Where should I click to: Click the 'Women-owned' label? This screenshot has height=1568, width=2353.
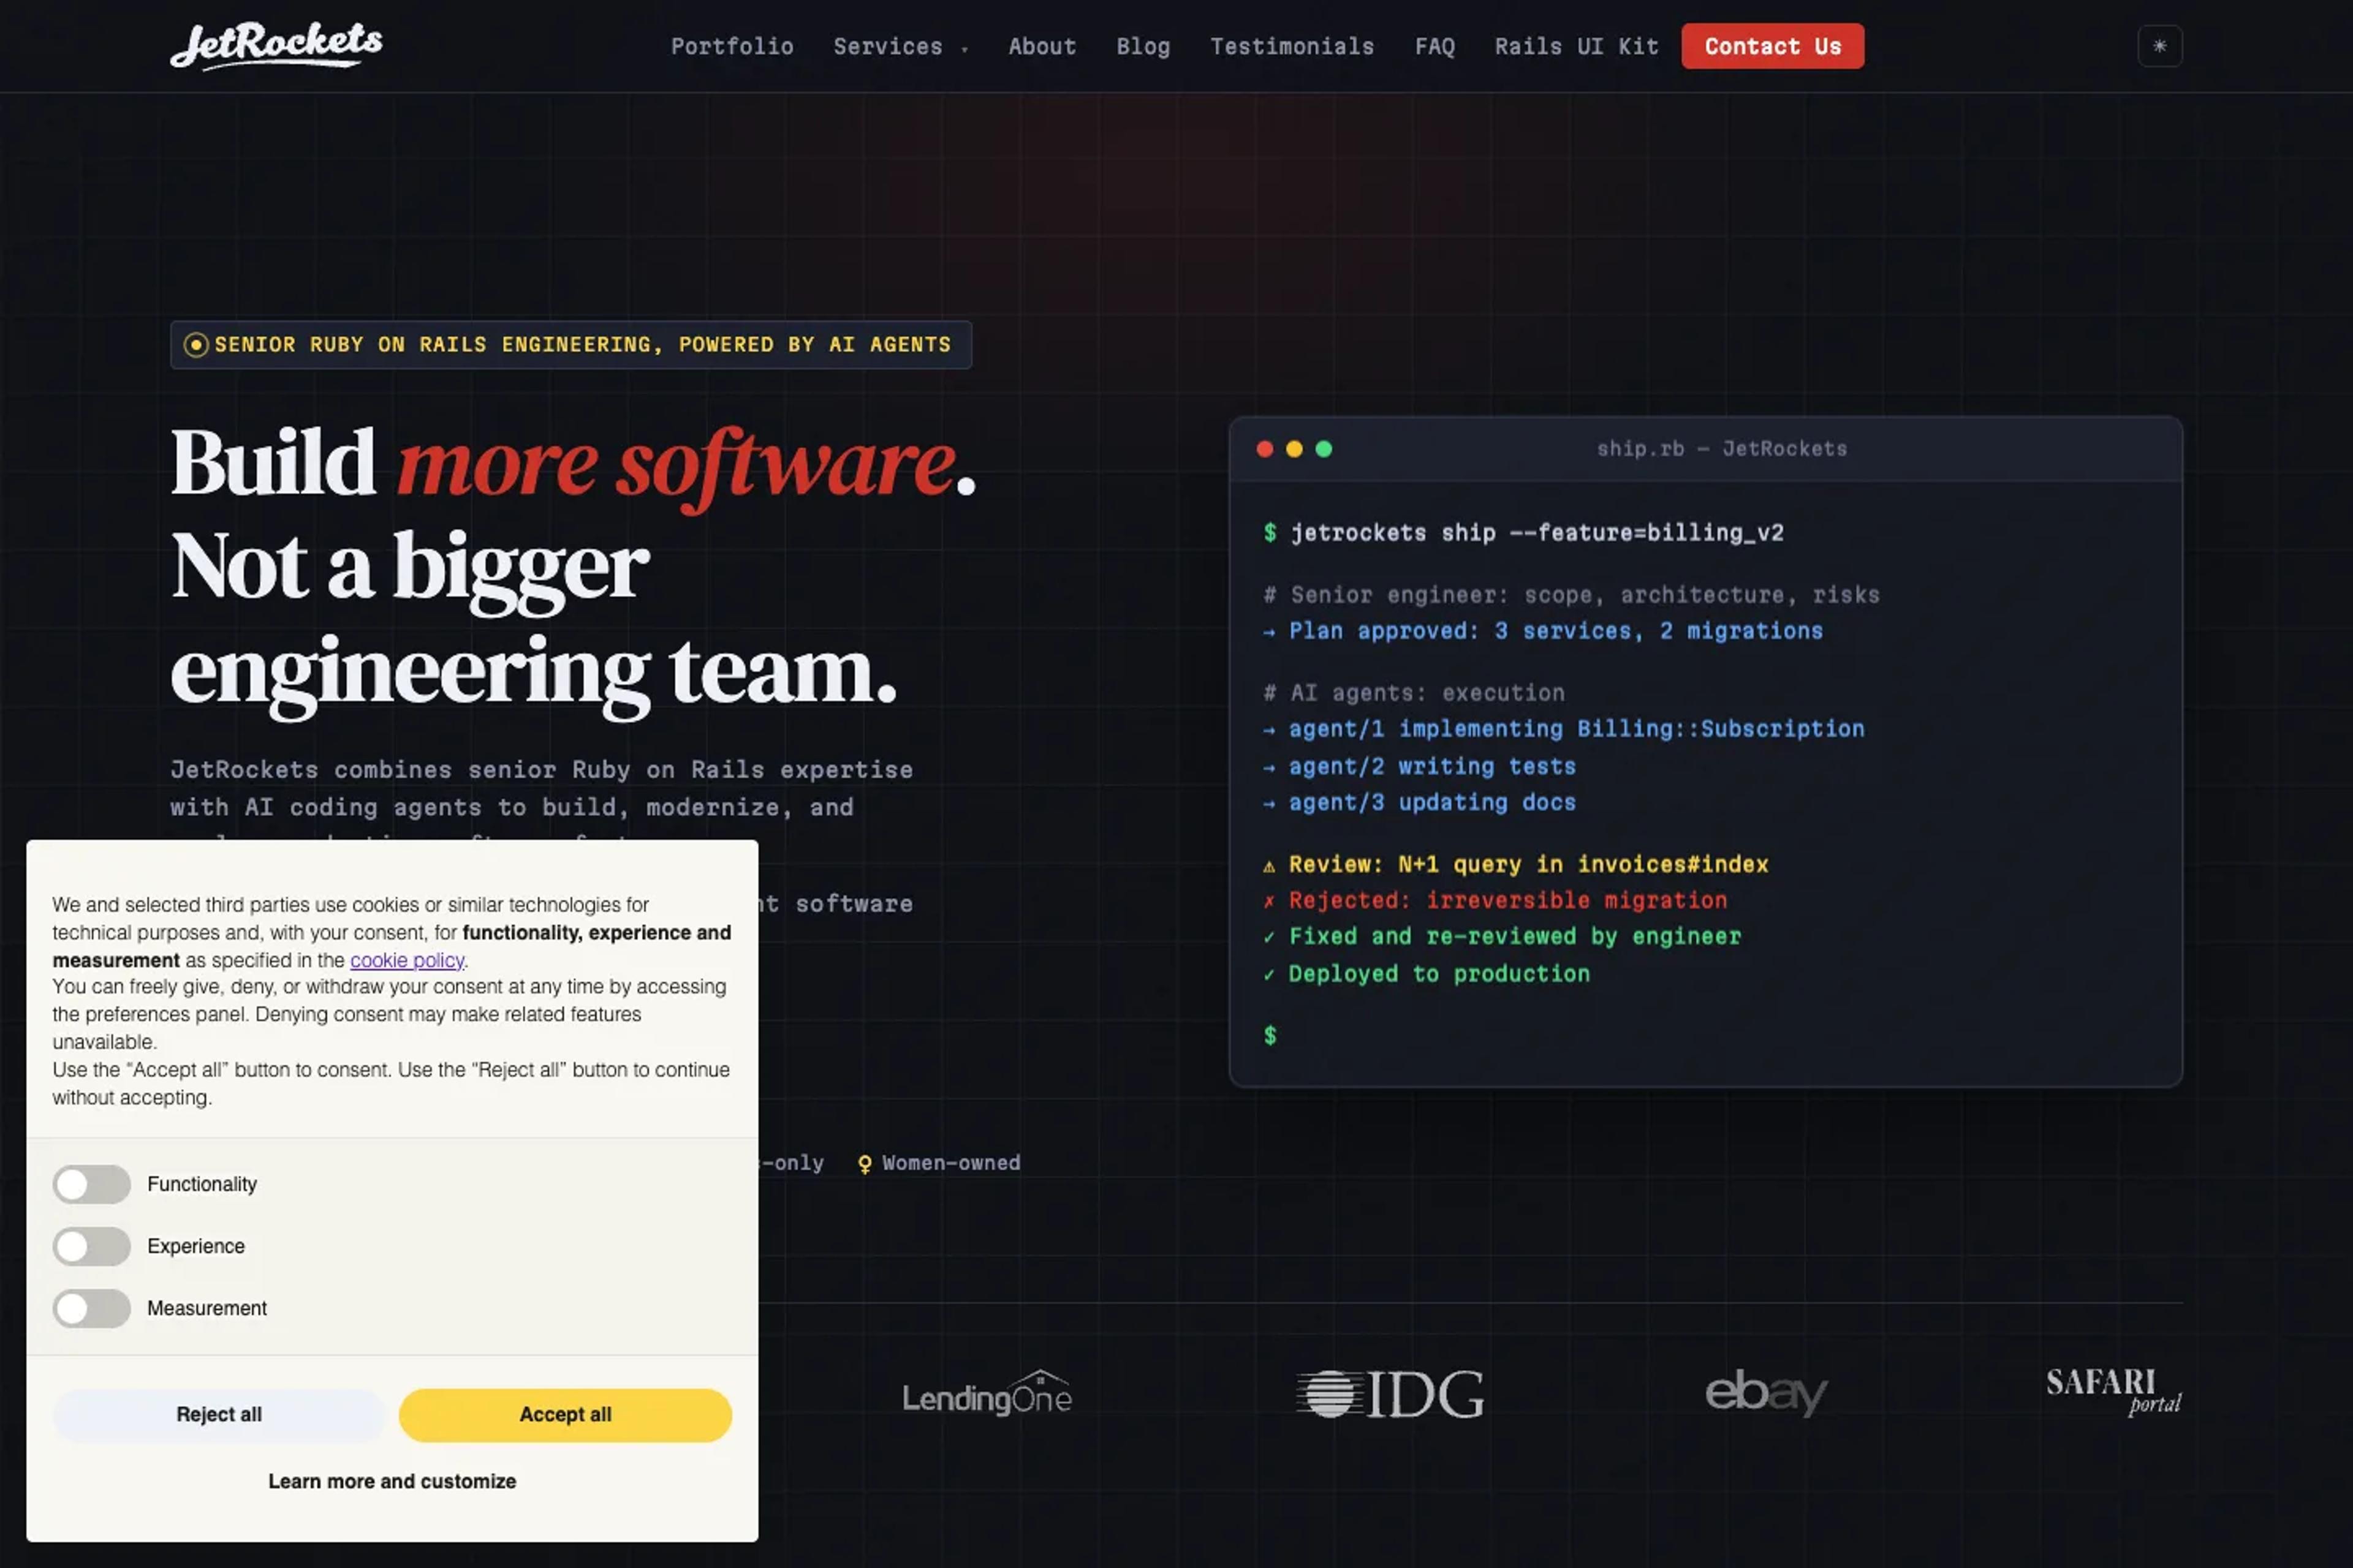[950, 1163]
